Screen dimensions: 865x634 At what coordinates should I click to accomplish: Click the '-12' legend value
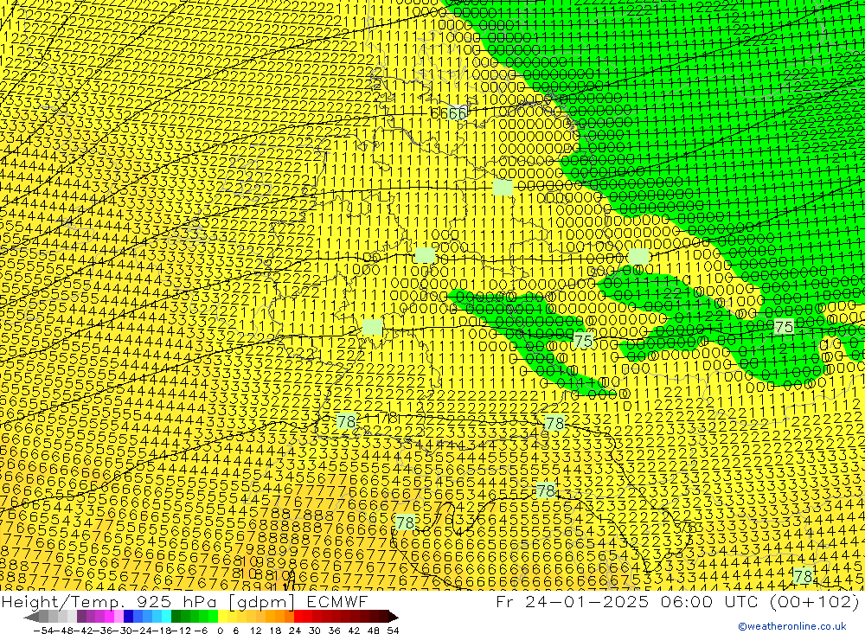(x=182, y=631)
